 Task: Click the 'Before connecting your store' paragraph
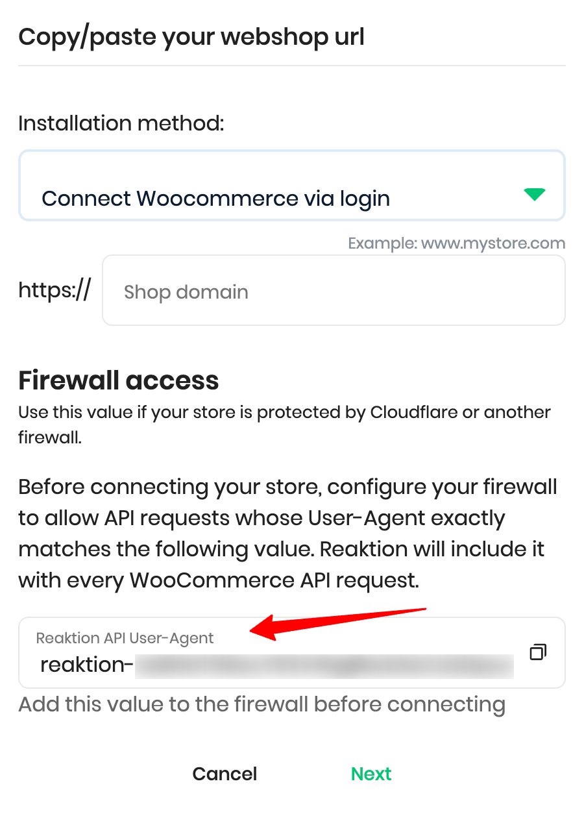[288, 534]
